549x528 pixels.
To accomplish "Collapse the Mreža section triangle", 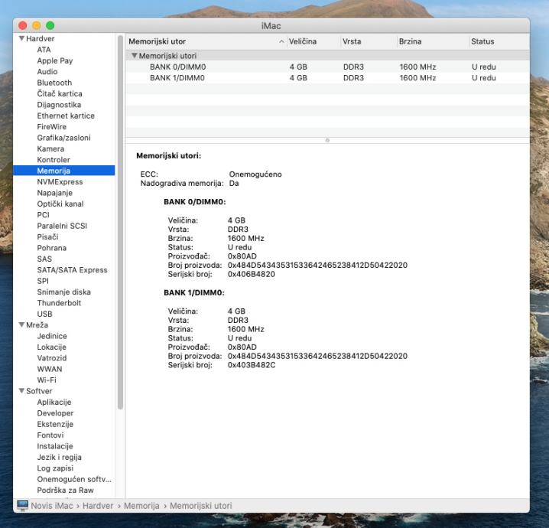I will [21, 325].
